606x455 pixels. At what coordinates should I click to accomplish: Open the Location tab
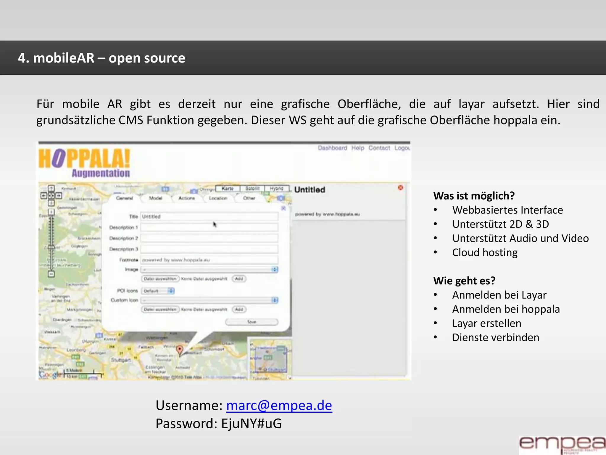218,198
